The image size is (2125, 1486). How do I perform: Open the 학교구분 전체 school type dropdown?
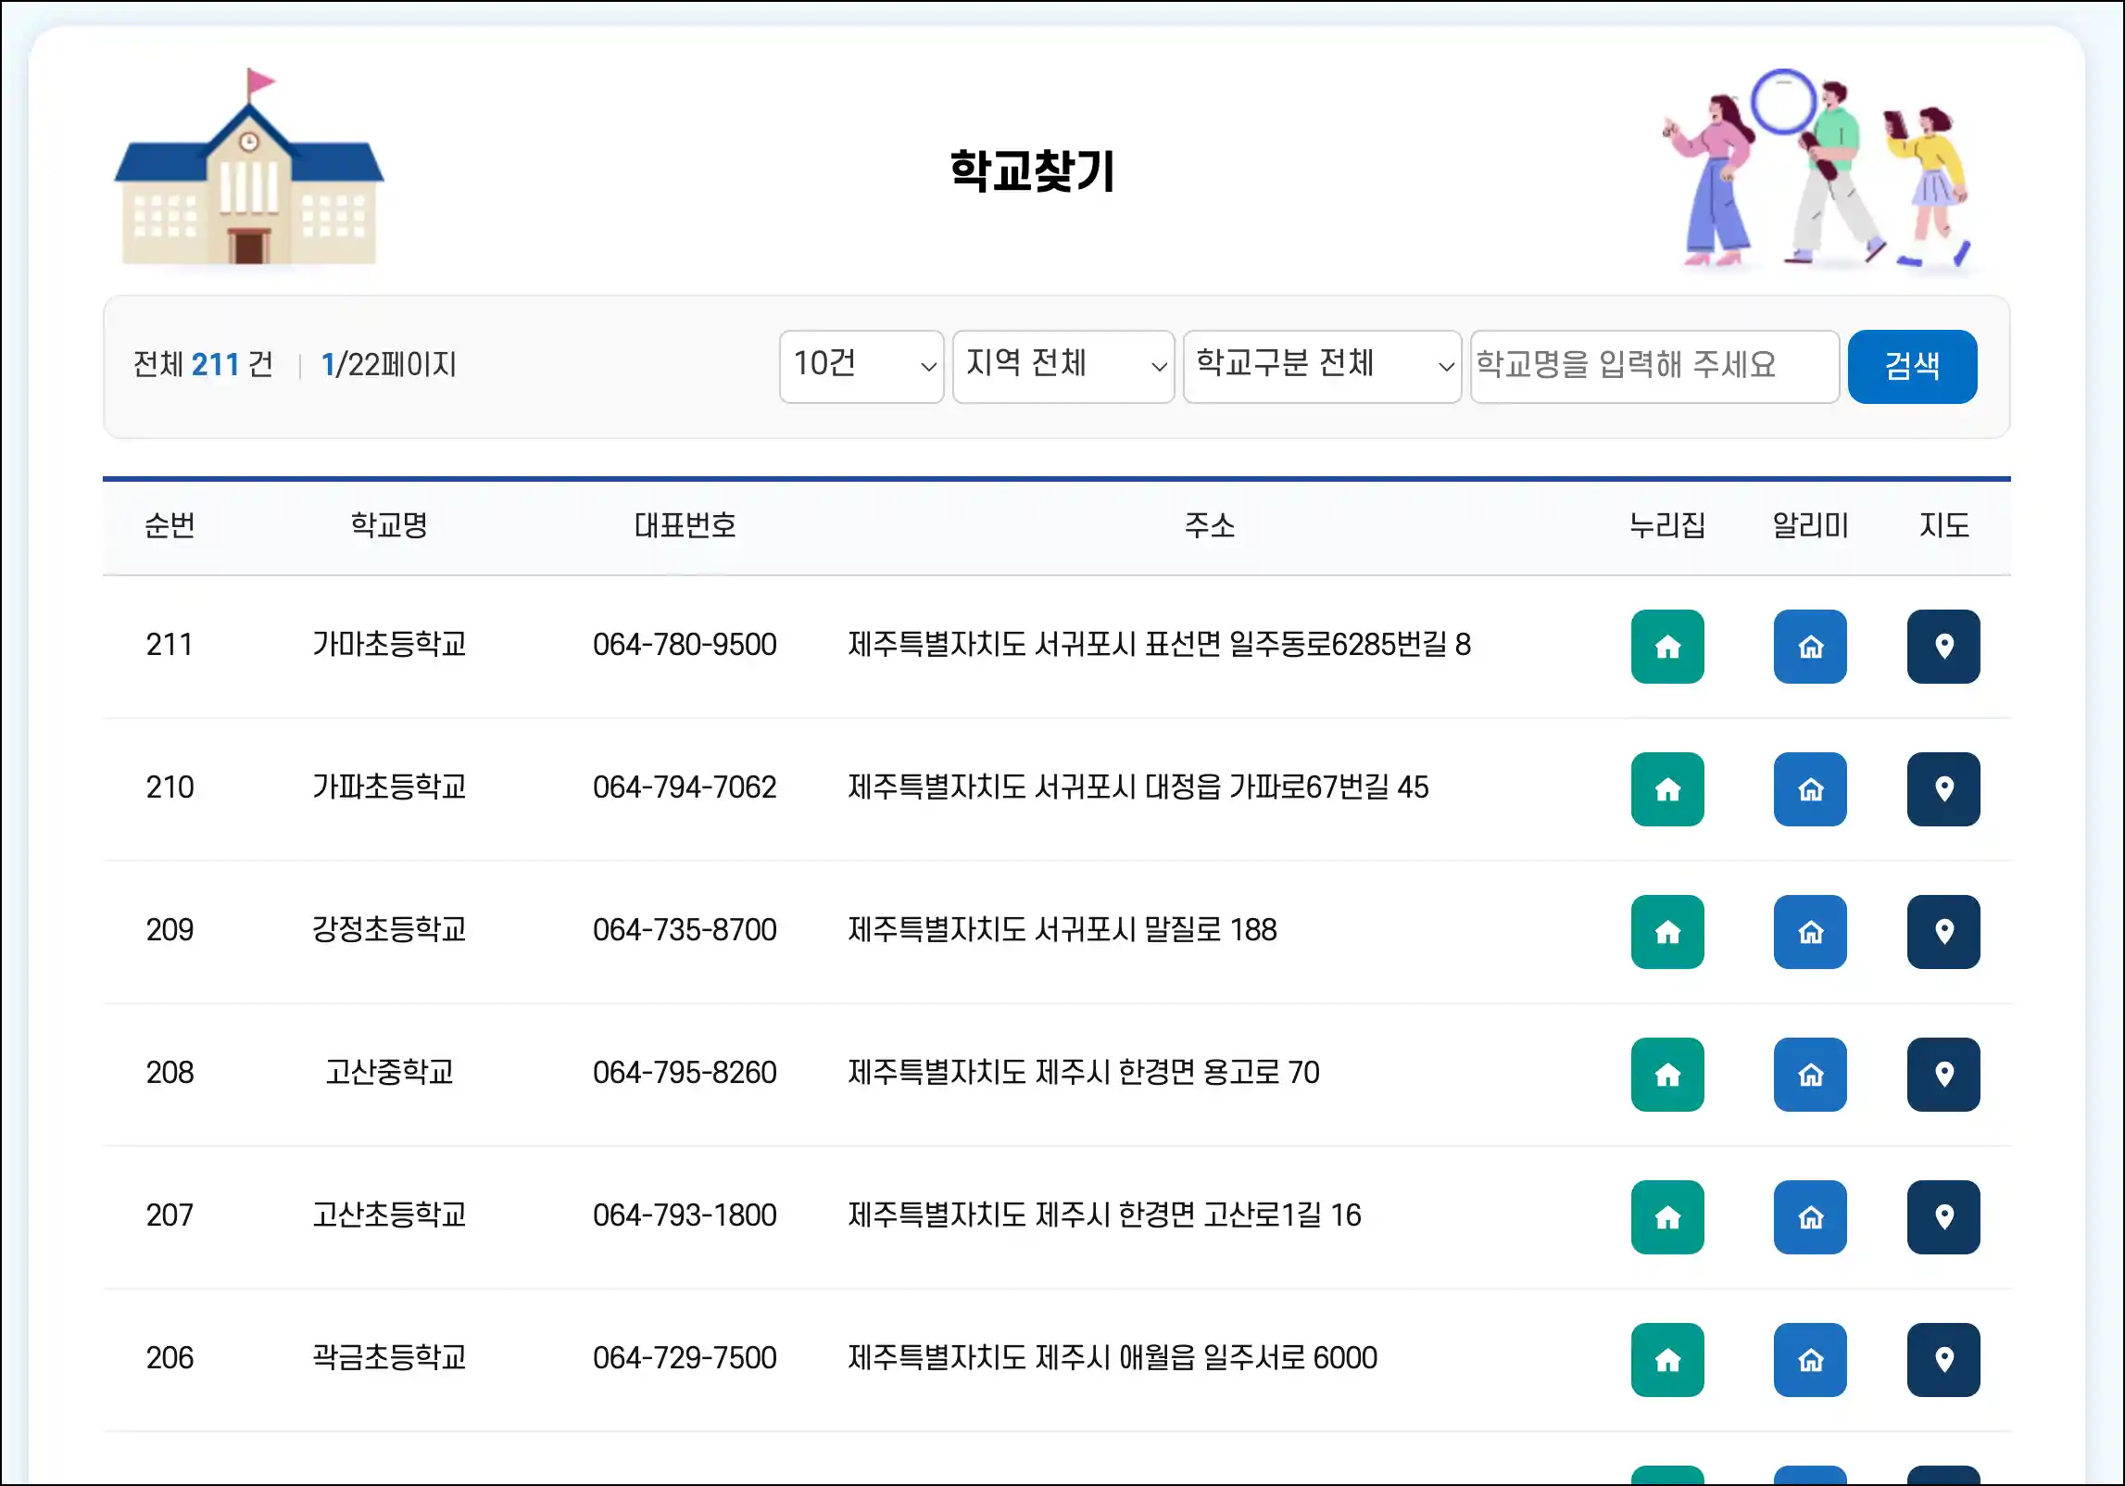(1322, 366)
